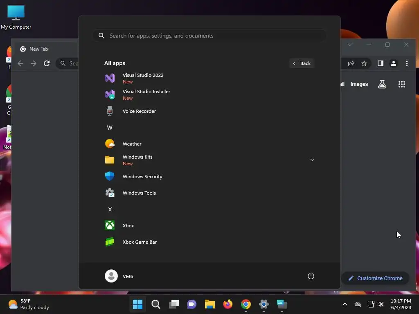
Task: Open Chrome's three-dot menu
Action: [407, 63]
